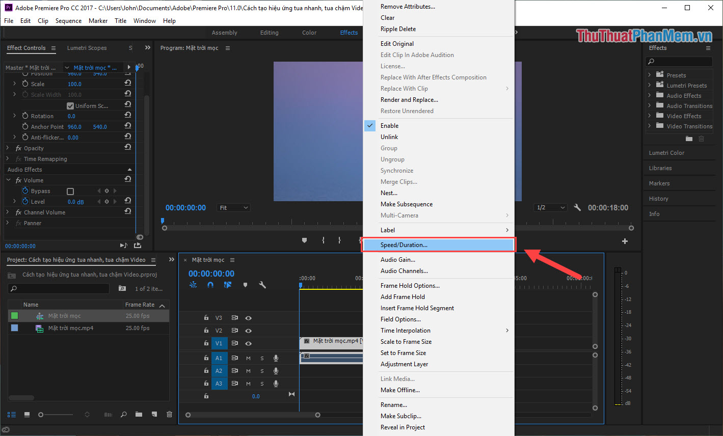The image size is (723, 436).
Task: Select Nest from the context menu
Action: [389, 193]
